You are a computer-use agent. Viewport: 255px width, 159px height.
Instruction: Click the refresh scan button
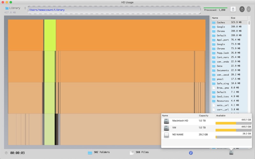(242, 9)
